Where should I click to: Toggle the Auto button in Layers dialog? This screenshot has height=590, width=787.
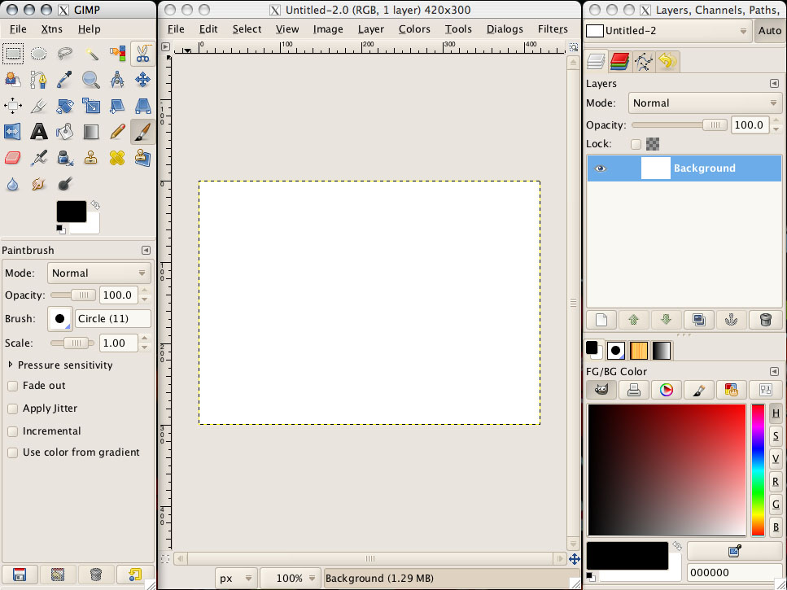coord(770,31)
